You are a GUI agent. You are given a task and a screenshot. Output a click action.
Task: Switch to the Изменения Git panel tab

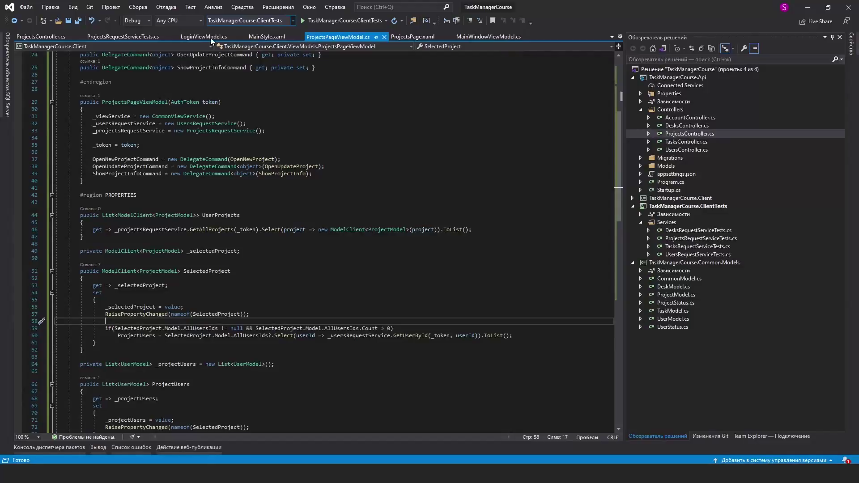(x=710, y=436)
